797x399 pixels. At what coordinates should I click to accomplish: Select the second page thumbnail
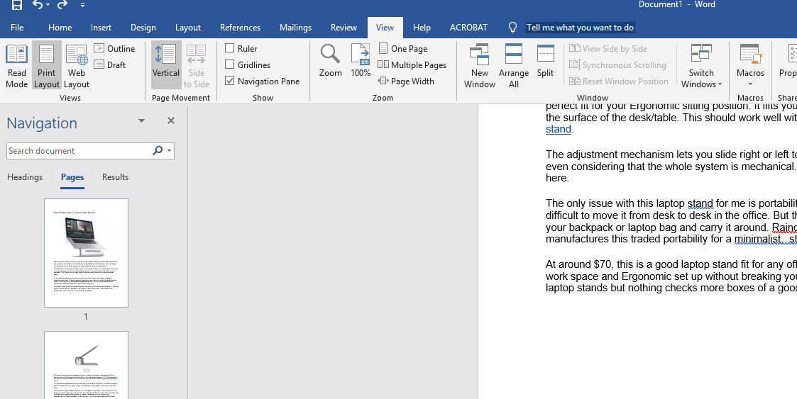click(x=86, y=365)
